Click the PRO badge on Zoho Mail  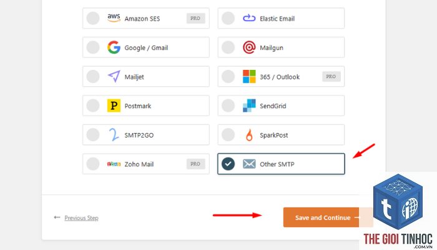point(195,164)
